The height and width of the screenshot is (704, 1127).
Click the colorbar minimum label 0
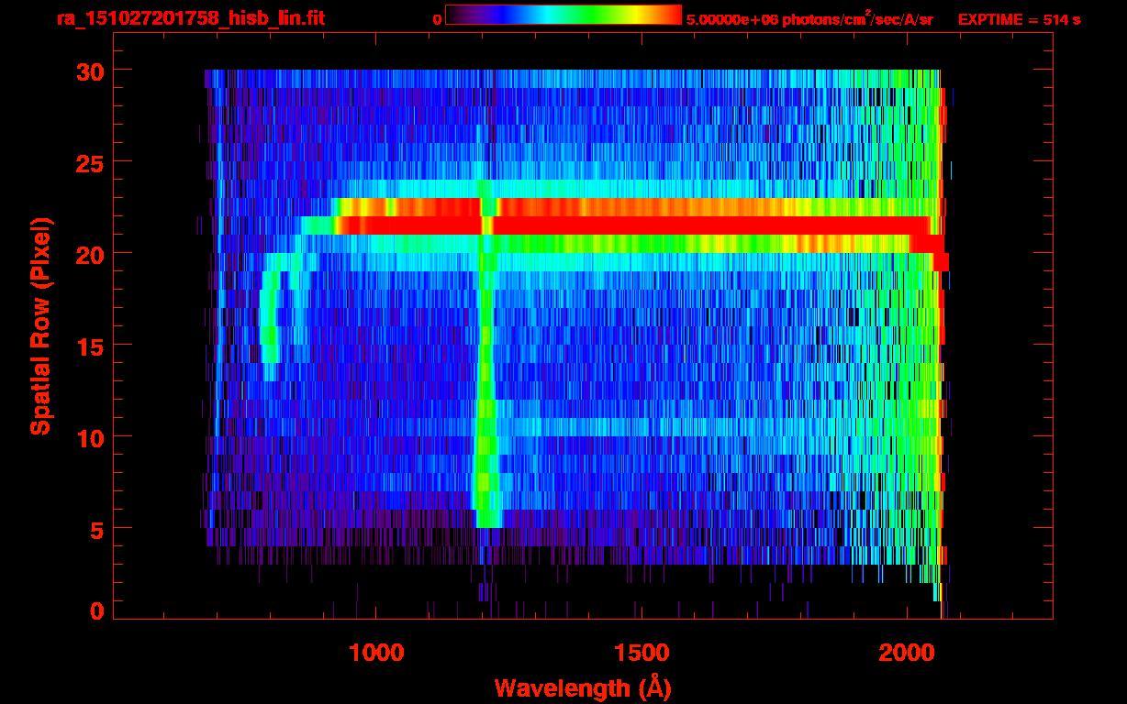pyautogui.click(x=437, y=18)
